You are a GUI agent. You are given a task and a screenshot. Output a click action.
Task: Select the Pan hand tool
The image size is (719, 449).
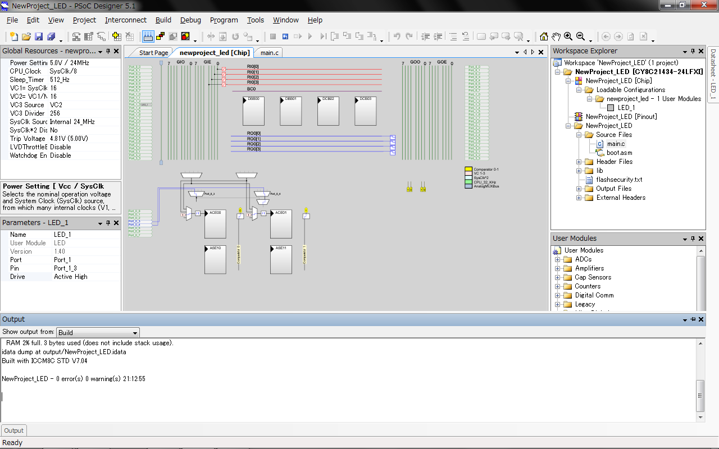coord(556,36)
